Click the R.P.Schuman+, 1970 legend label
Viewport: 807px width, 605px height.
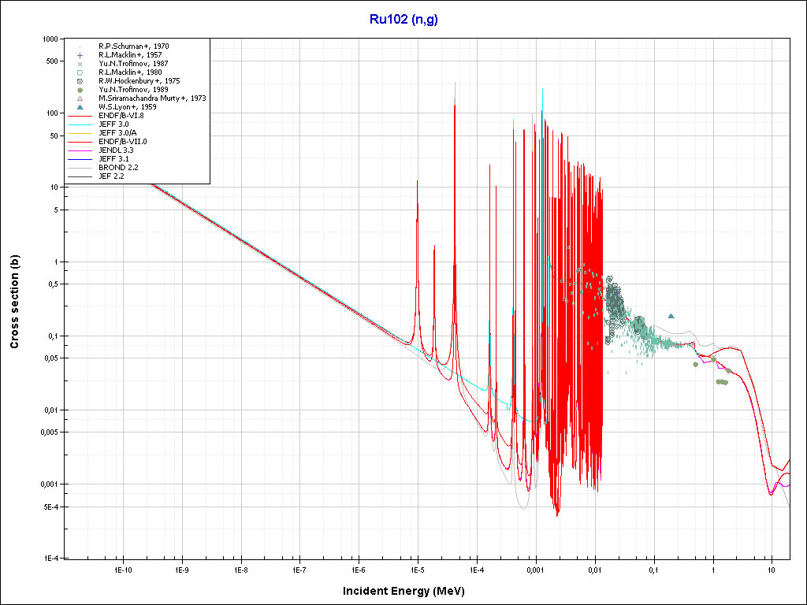[x=133, y=46]
